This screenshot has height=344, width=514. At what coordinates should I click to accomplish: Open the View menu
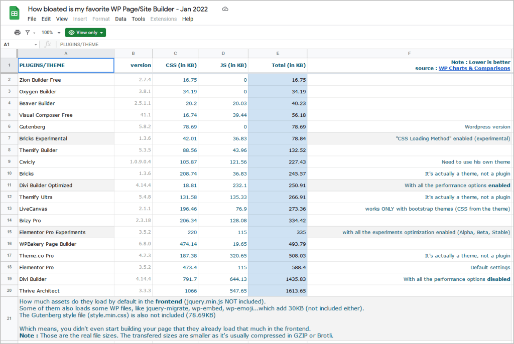62,19
